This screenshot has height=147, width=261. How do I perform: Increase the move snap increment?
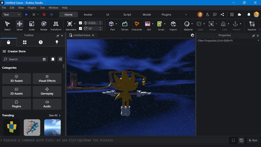[100, 22]
